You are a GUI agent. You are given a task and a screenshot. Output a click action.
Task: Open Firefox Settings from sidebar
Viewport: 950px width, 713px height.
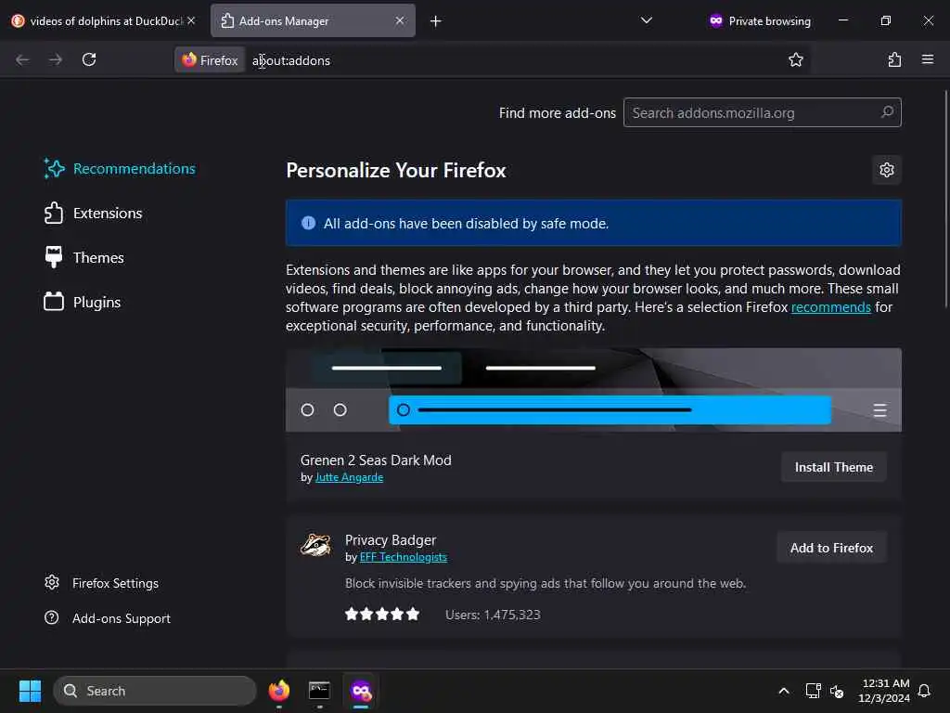tap(102, 583)
